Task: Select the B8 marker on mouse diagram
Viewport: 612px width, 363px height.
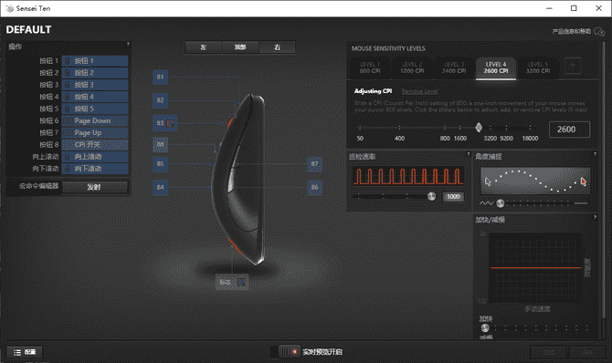Action: tap(161, 145)
